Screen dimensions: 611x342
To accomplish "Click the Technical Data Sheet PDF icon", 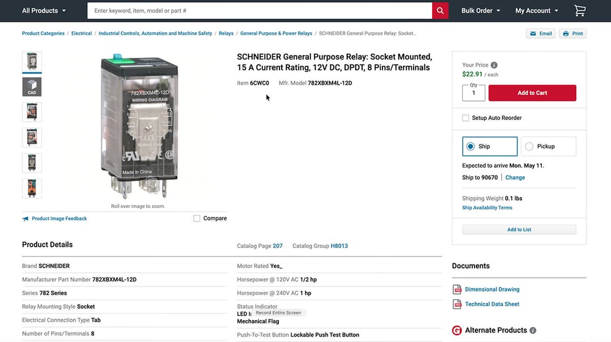I will point(457,304).
